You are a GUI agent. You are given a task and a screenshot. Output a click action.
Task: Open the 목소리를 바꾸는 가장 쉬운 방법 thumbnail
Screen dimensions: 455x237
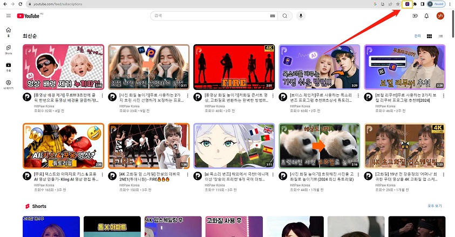click(x=319, y=67)
